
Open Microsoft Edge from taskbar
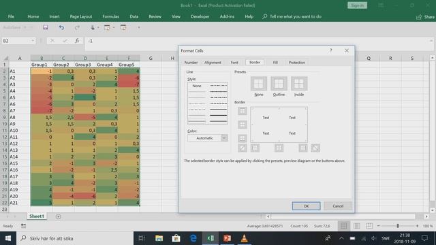[x=193, y=238]
